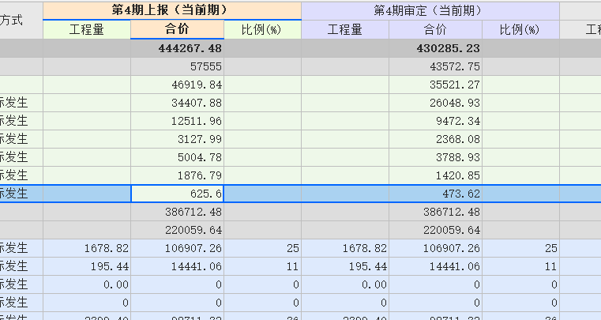Select the 审定 比例 cell showing 25
601x320 pixels.
[x=520, y=248]
